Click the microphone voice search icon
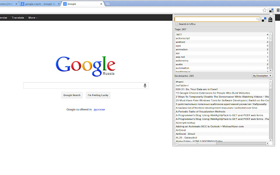 145,86
